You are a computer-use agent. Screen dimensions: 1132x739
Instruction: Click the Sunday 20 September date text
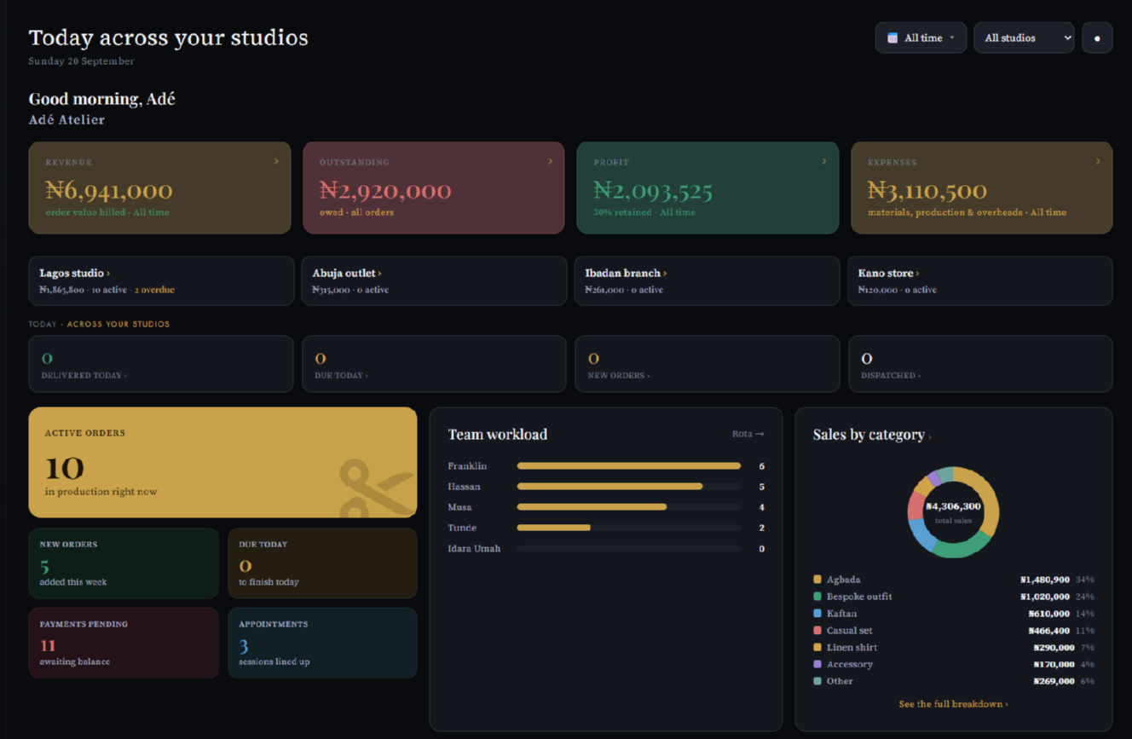tap(81, 61)
